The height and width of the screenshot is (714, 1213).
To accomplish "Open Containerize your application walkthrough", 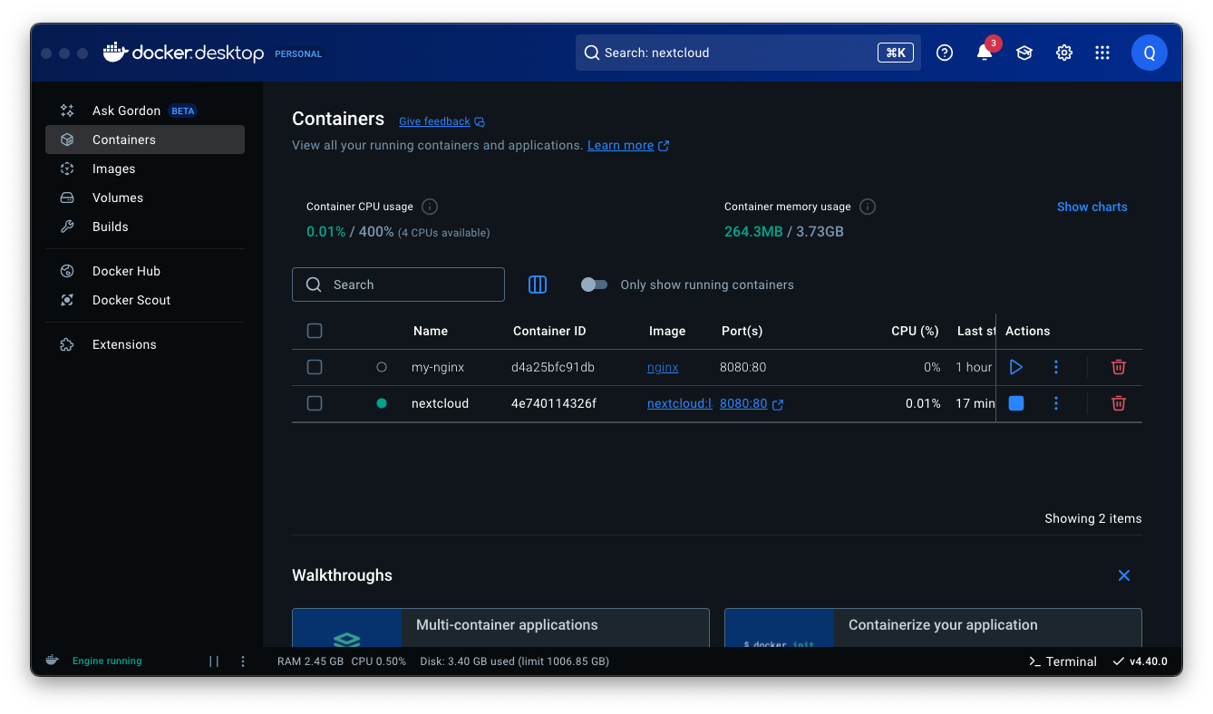I will 933,628.
